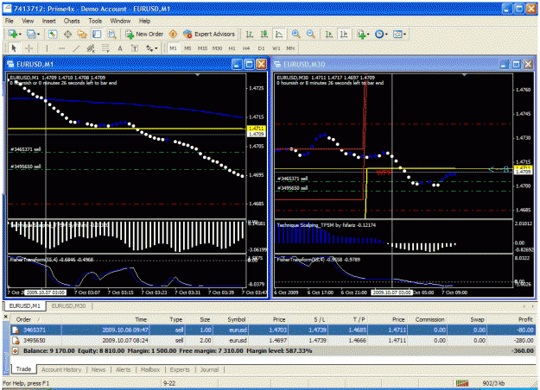540x390 pixels.
Task: Toggle the Chart Shift icon
Action: point(344,34)
